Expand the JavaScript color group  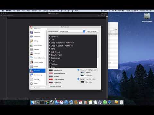pos(50,55)
